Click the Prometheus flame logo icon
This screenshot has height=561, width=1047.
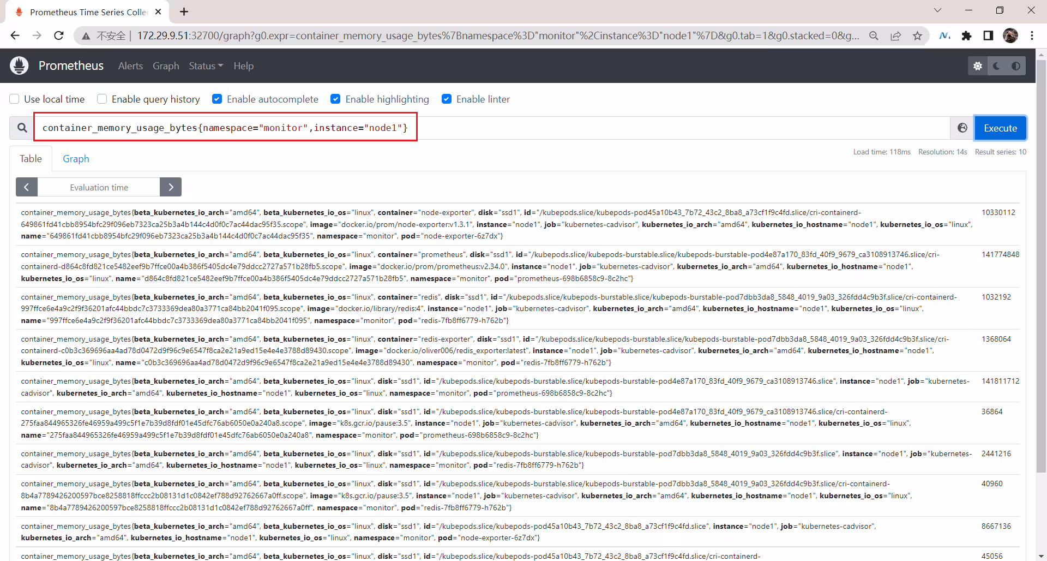19,65
